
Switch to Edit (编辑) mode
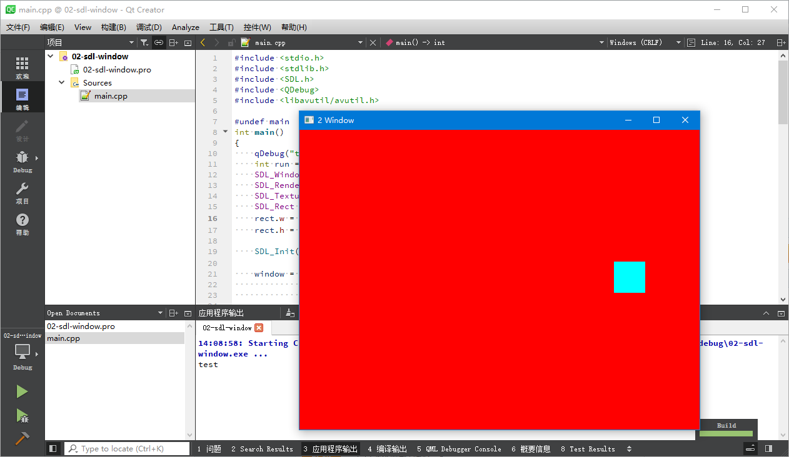pos(23,98)
